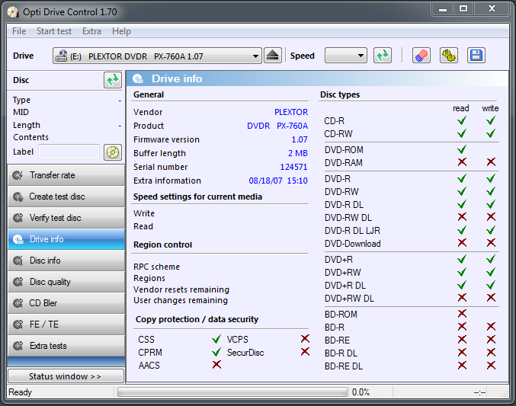Click the FE / TE sidebar icon

coord(18,324)
